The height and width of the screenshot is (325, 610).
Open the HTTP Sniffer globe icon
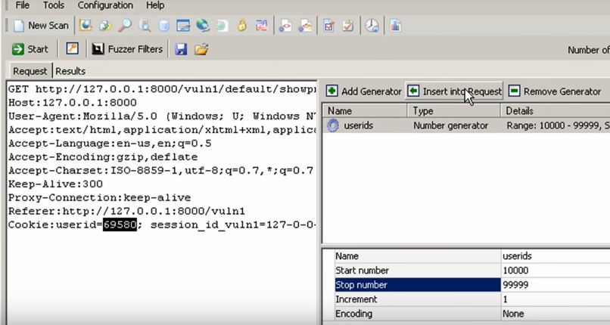pyautogui.click(x=203, y=26)
